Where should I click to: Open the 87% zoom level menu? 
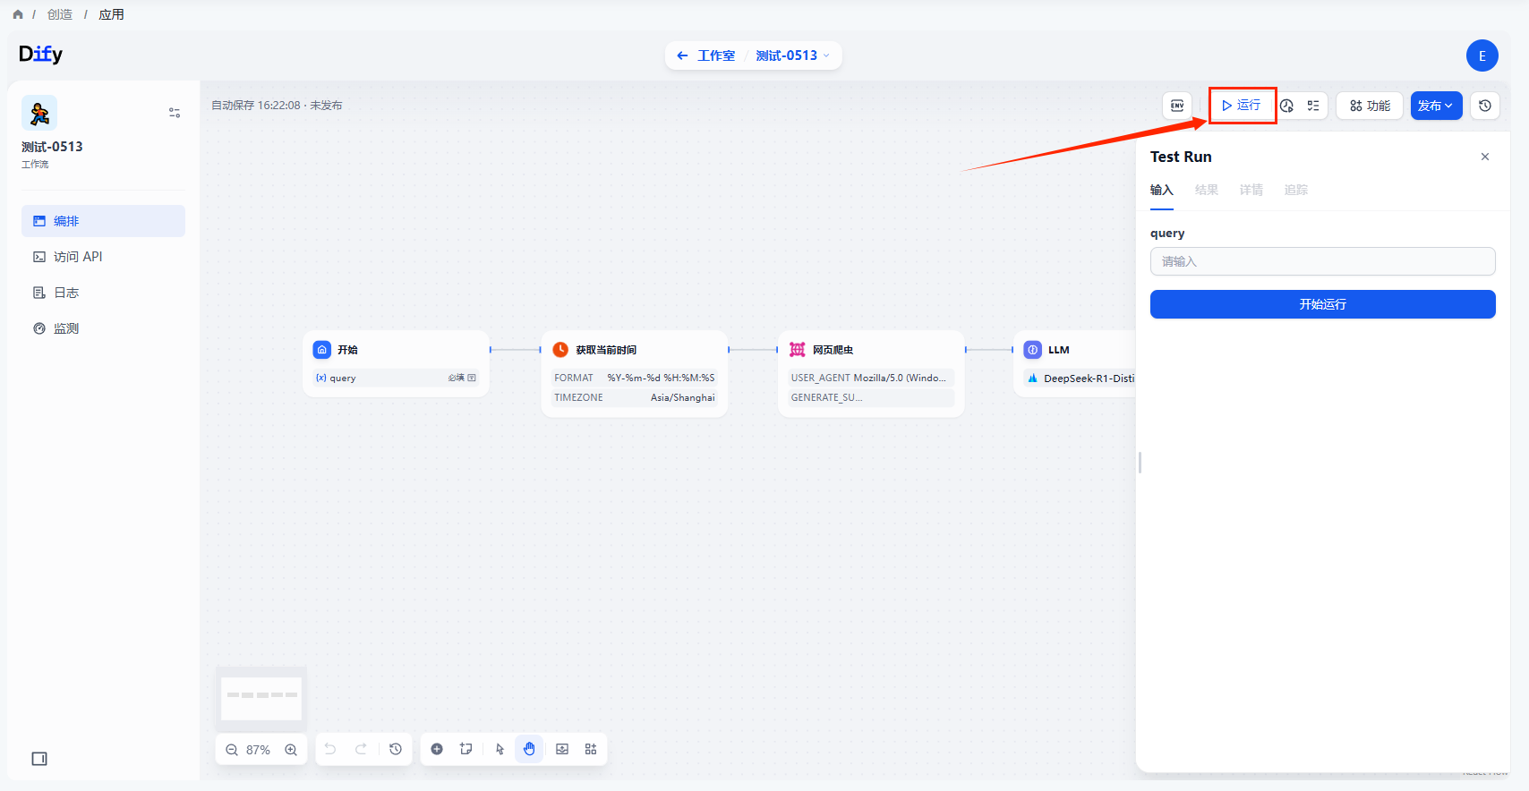(258, 750)
